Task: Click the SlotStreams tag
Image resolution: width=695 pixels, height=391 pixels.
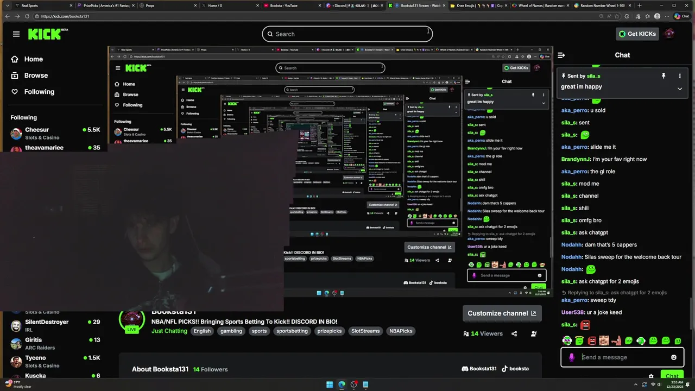Action: click(x=365, y=331)
